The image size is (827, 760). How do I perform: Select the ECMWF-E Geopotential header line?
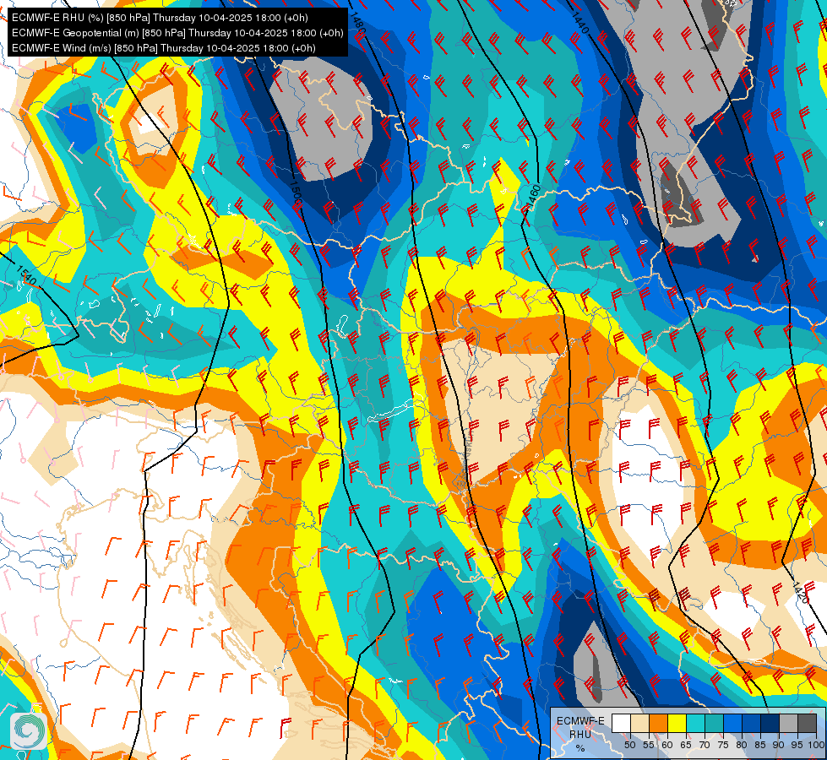coord(177,33)
